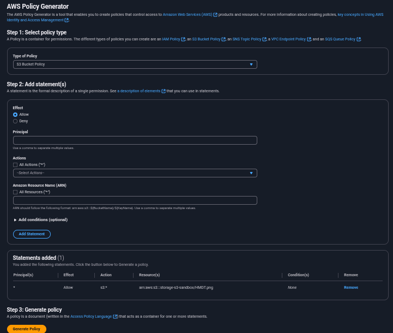The height and width of the screenshot is (333, 393).
Task: Click the Add Statement button
Action: pos(32,234)
